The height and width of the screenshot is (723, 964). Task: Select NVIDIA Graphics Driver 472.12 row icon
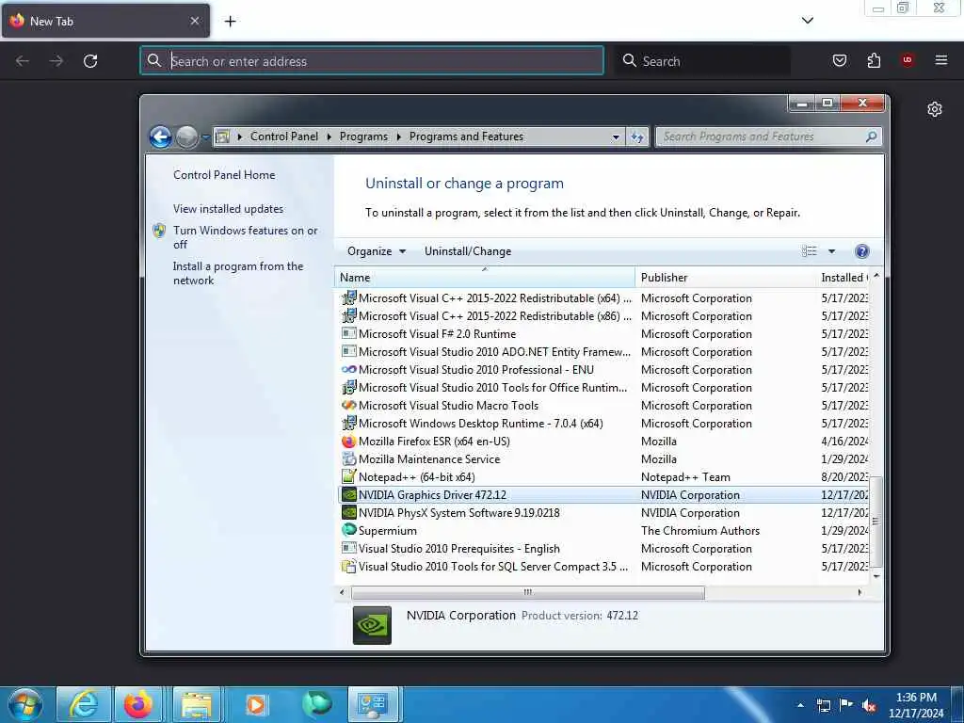click(348, 495)
